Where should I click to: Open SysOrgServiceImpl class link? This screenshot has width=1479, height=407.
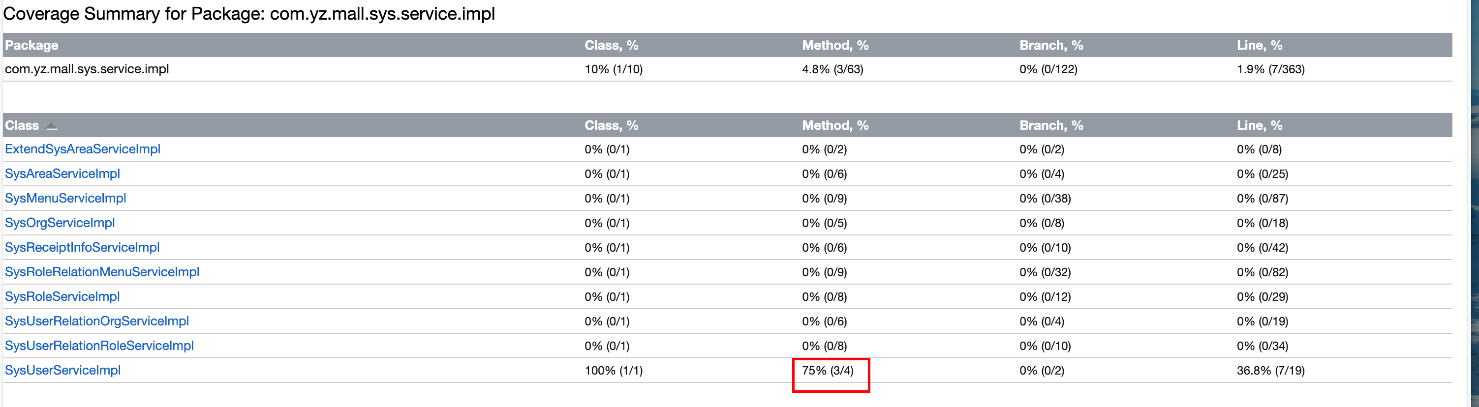click(x=60, y=223)
